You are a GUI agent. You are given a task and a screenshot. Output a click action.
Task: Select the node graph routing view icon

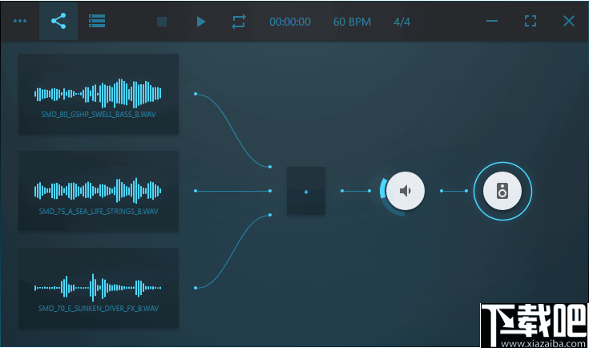point(58,21)
